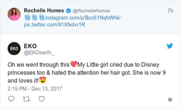Click the Rochelle Humes display name
The height and width of the screenshot is (108, 181).
point(44,11)
